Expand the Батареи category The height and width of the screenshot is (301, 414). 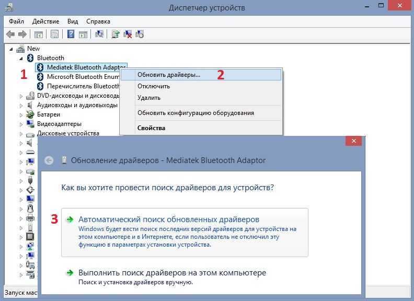[21, 115]
